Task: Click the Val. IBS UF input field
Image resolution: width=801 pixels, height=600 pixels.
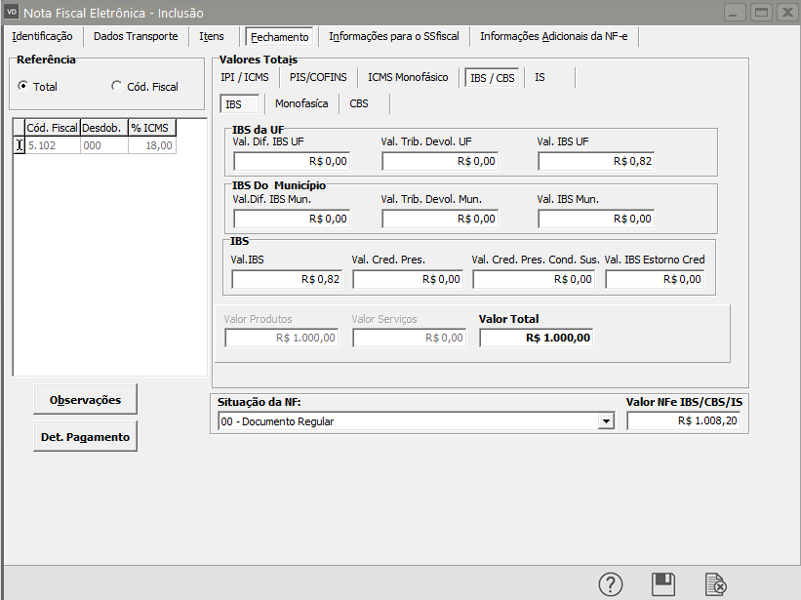Action: tap(595, 161)
